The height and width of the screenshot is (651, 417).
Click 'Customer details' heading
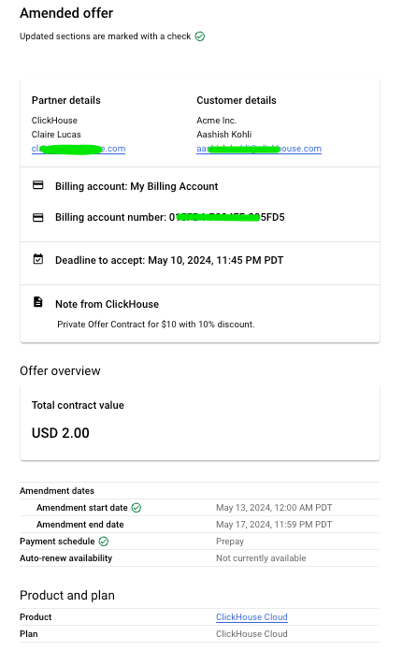[237, 100]
